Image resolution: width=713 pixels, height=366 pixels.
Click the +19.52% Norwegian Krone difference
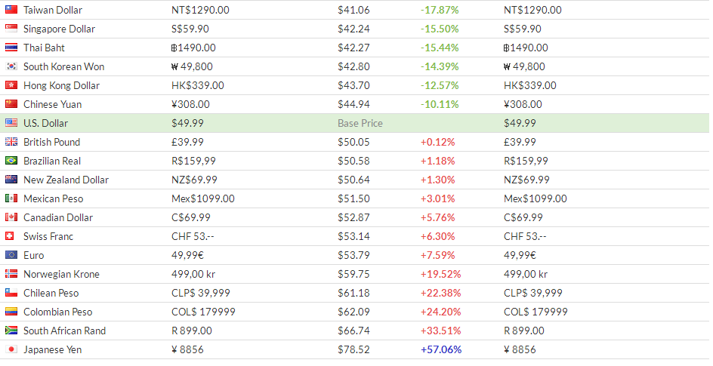[440, 274]
